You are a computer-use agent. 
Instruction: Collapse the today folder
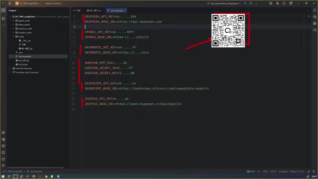13,36
